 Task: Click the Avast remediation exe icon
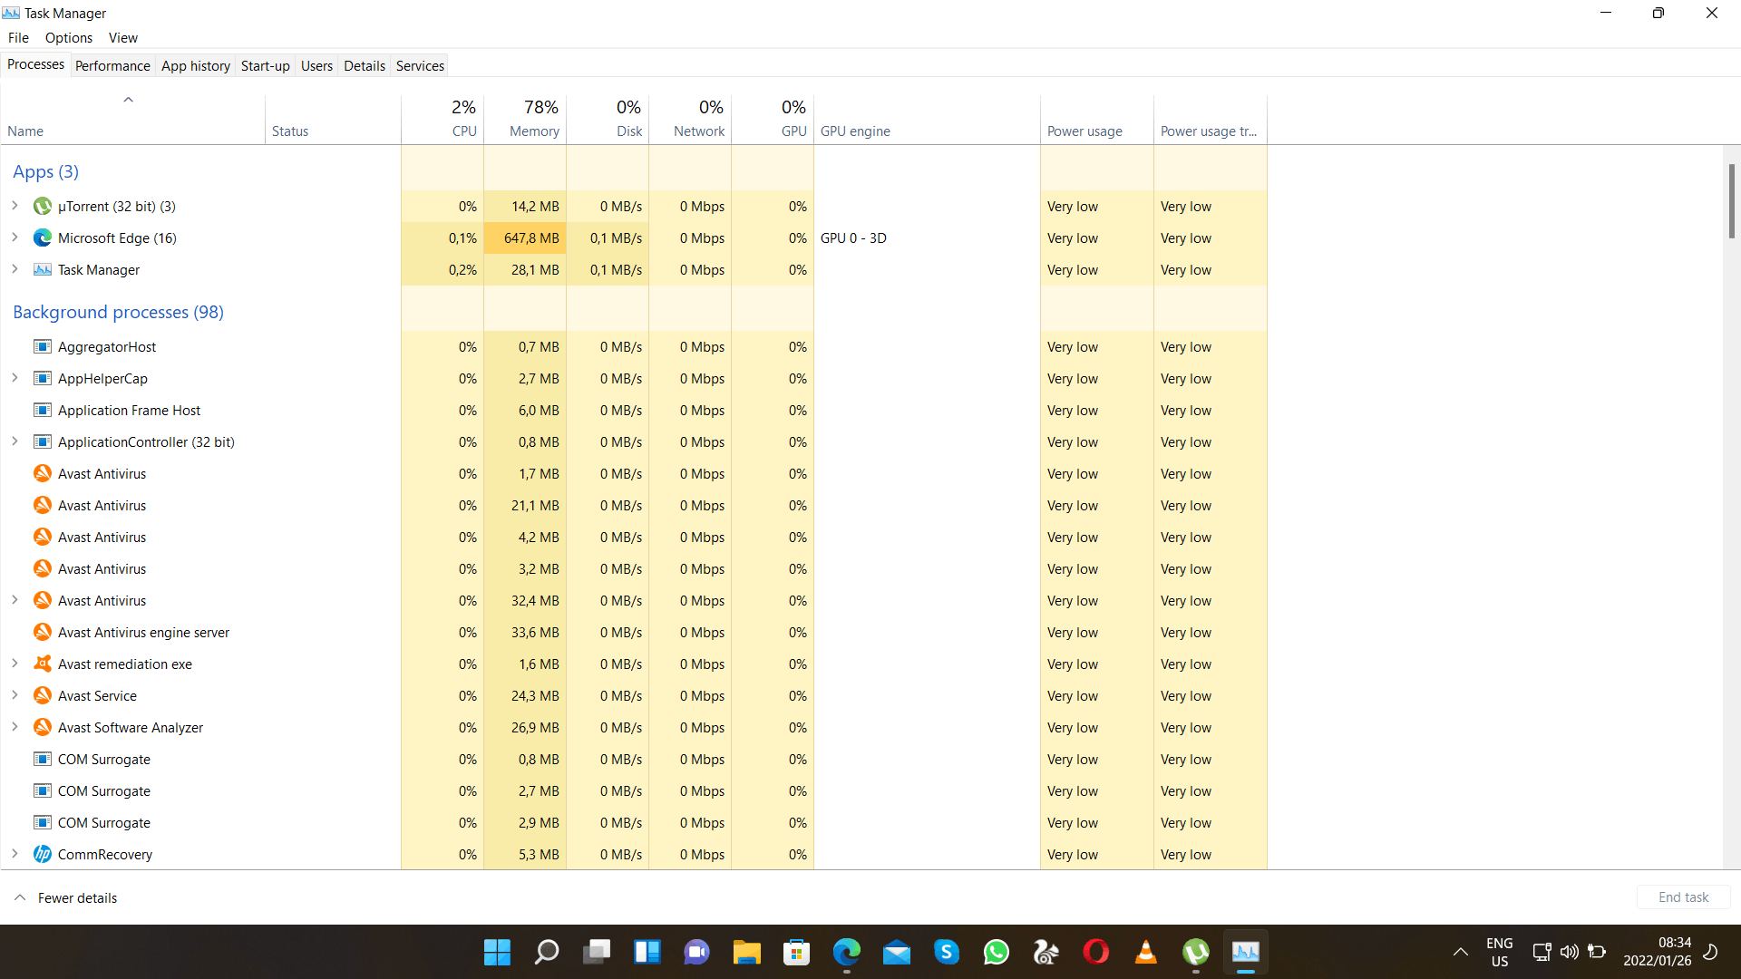coord(42,664)
